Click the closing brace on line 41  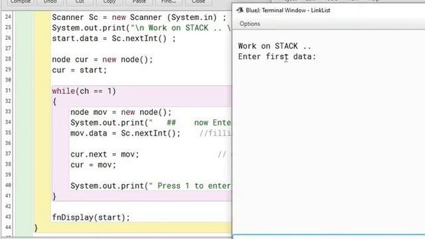tap(54, 197)
